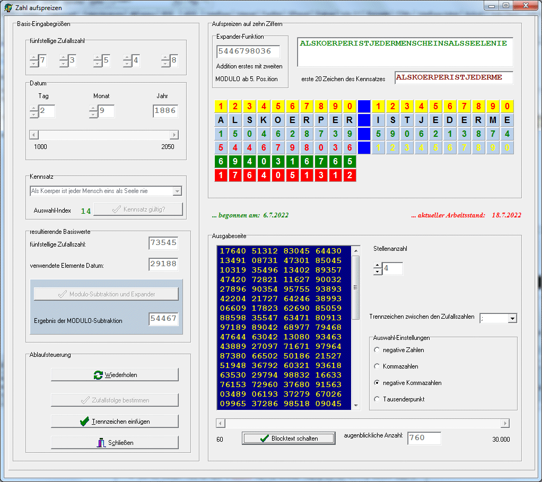This screenshot has width=542, height=482.
Task: Select the Tausenderpunkt radio option
Action: [x=377, y=399]
